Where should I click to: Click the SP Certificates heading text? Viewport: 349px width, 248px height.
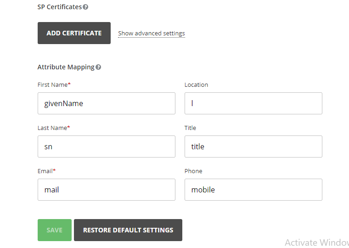pos(60,7)
